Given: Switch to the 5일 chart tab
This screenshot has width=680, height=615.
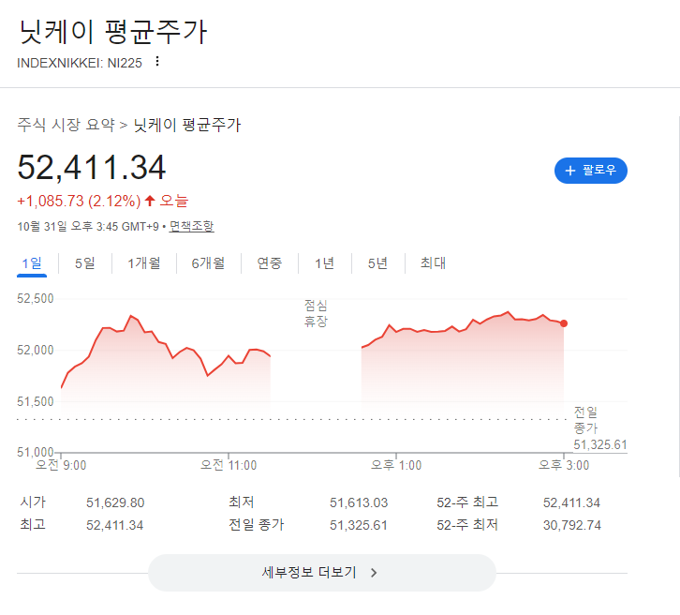Looking at the screenshot, I should pyautogui.click(x=84, y=263).
